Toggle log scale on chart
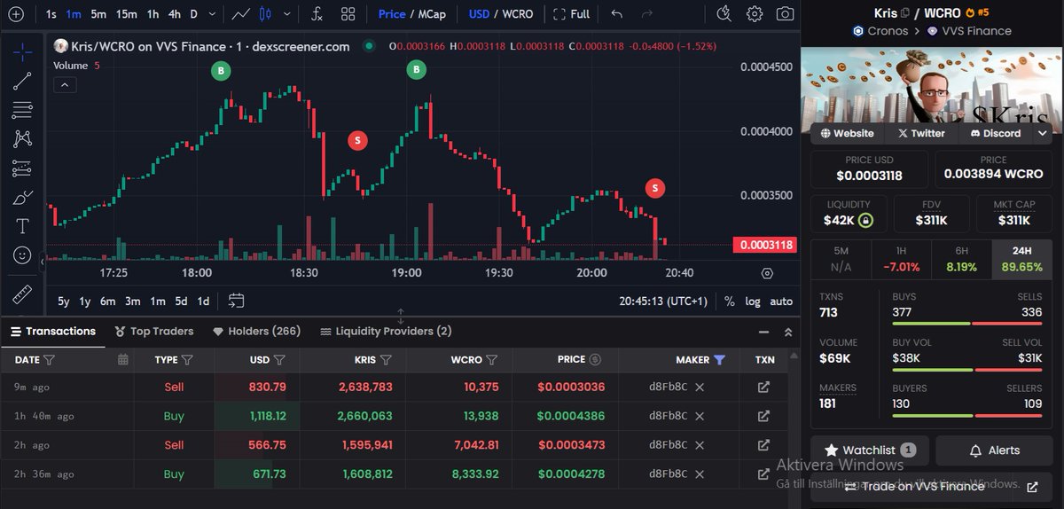Screen dimensions: 1064x509 point(752,301)
